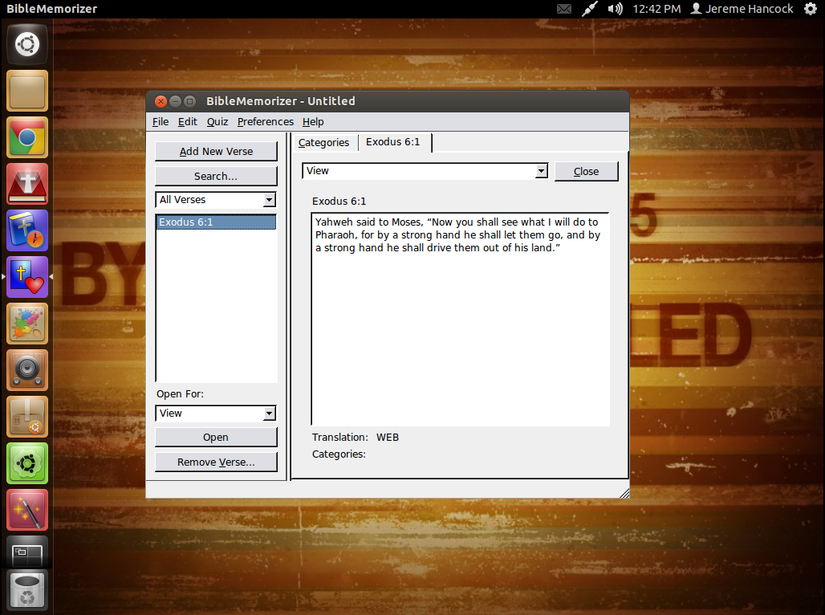Open the red Bible book launcher icon

(x=27, y=185)
